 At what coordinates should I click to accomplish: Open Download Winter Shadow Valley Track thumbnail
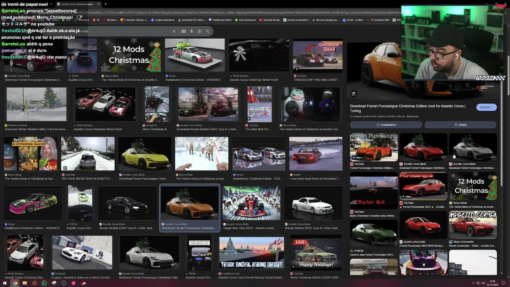[x=36, y=104]
